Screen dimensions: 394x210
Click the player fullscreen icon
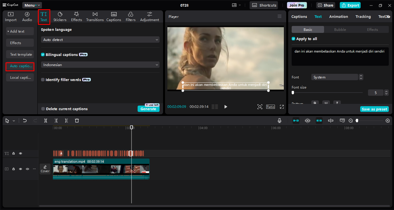282,107
